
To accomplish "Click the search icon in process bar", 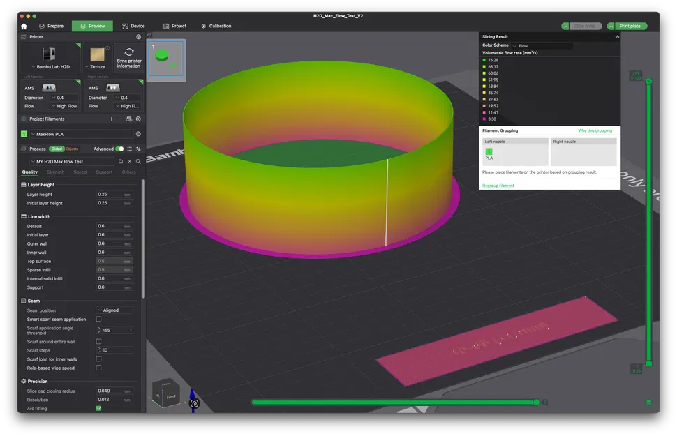I will click(139, 160).
